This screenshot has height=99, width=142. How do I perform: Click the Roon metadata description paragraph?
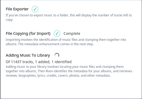click(x=69, y=71)
